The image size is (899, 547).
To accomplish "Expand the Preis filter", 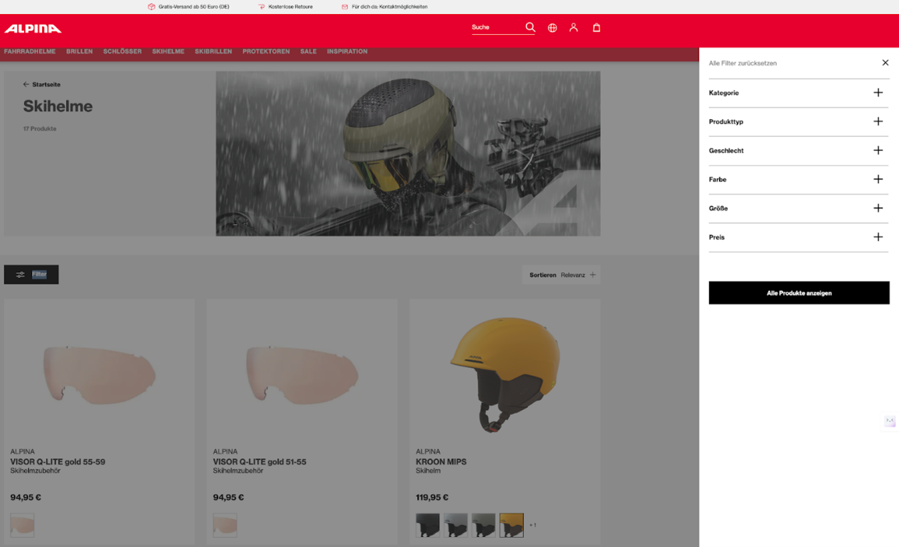I will click(x=878, y=237).
